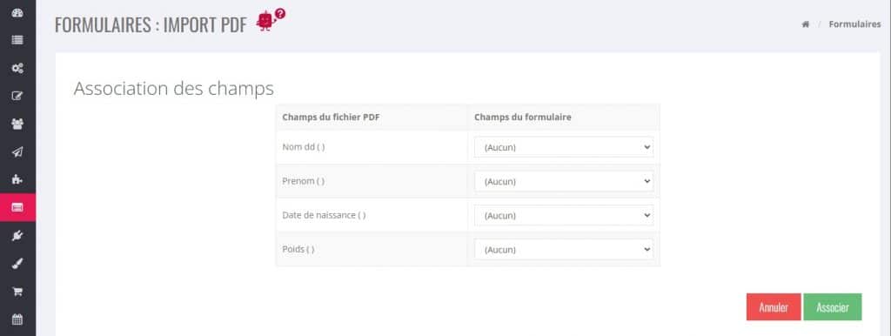
Task: Expand the dropdown for Nom dd field
Action: 564,147
